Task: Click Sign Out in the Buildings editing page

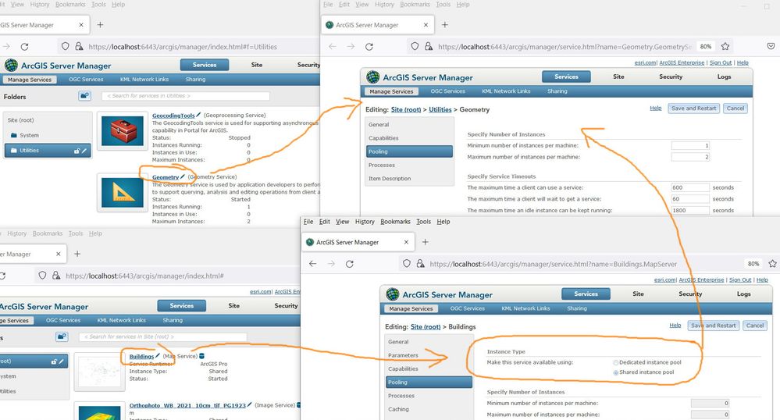Action: coord(739,280)
